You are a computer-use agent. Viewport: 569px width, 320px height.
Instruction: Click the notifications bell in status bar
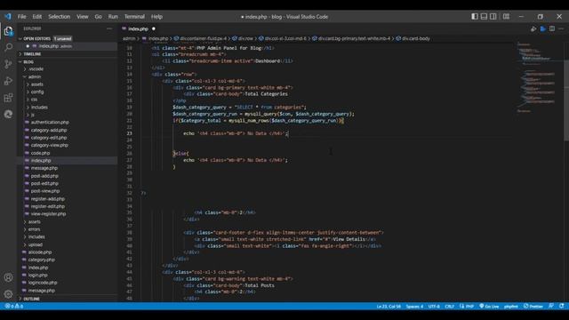coord(561,306)
